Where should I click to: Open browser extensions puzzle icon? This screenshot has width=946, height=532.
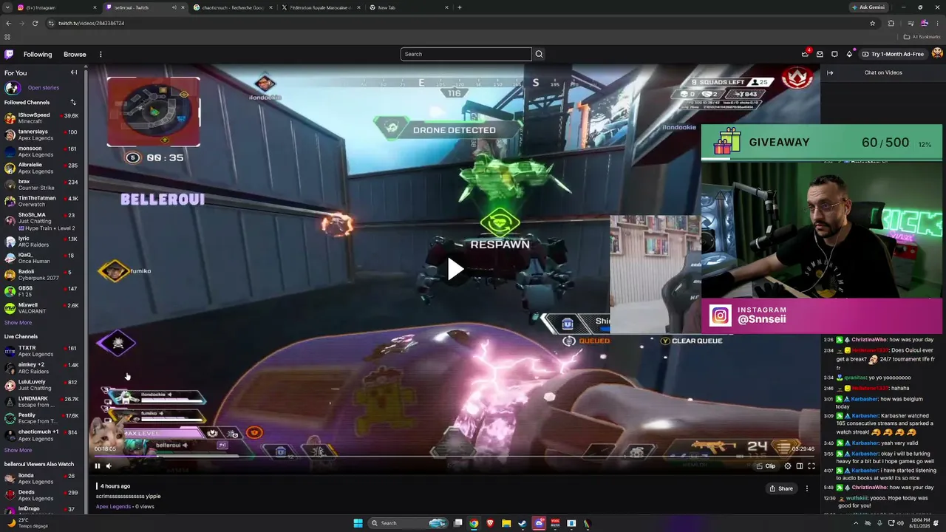pos(891,23)
